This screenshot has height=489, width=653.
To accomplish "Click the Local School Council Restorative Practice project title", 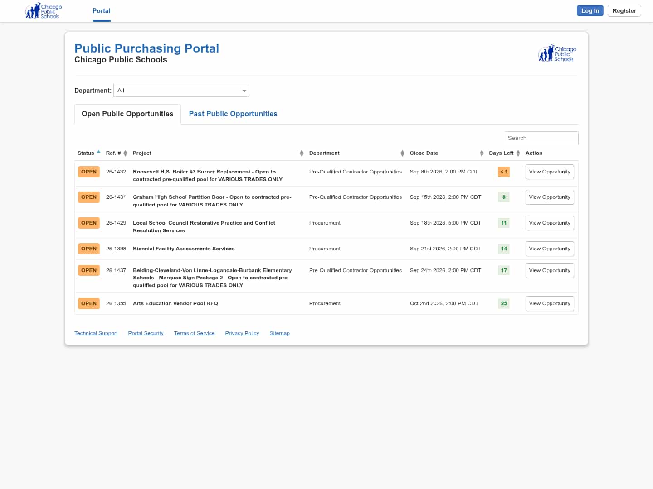I will 204,227.
